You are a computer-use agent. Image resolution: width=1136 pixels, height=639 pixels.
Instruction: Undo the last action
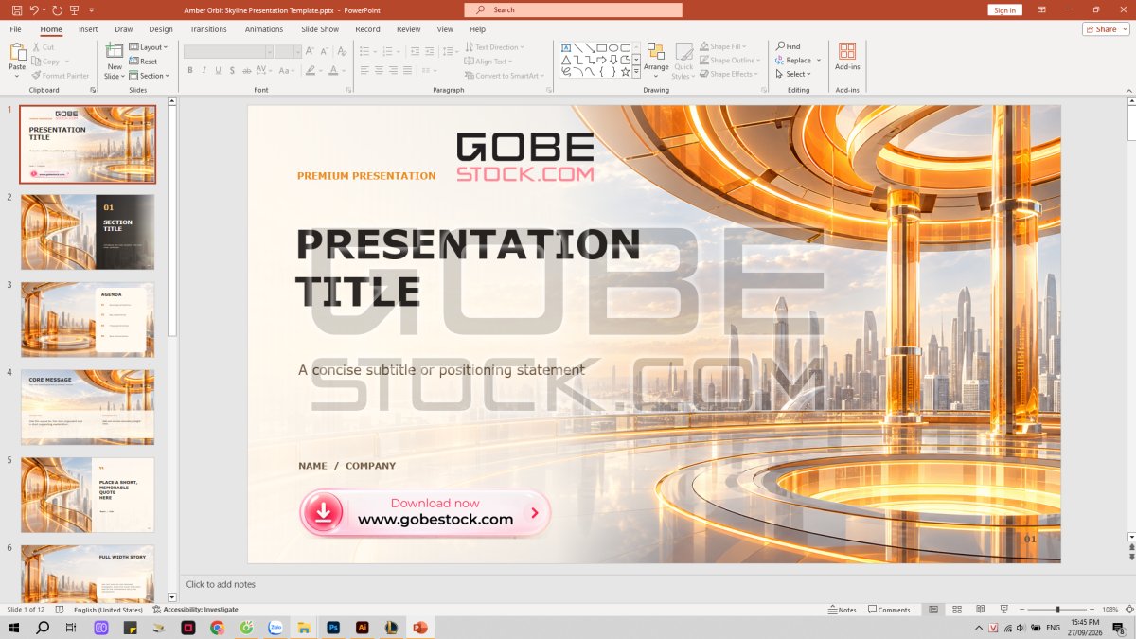pyautogui.click(x=34, y=9)
